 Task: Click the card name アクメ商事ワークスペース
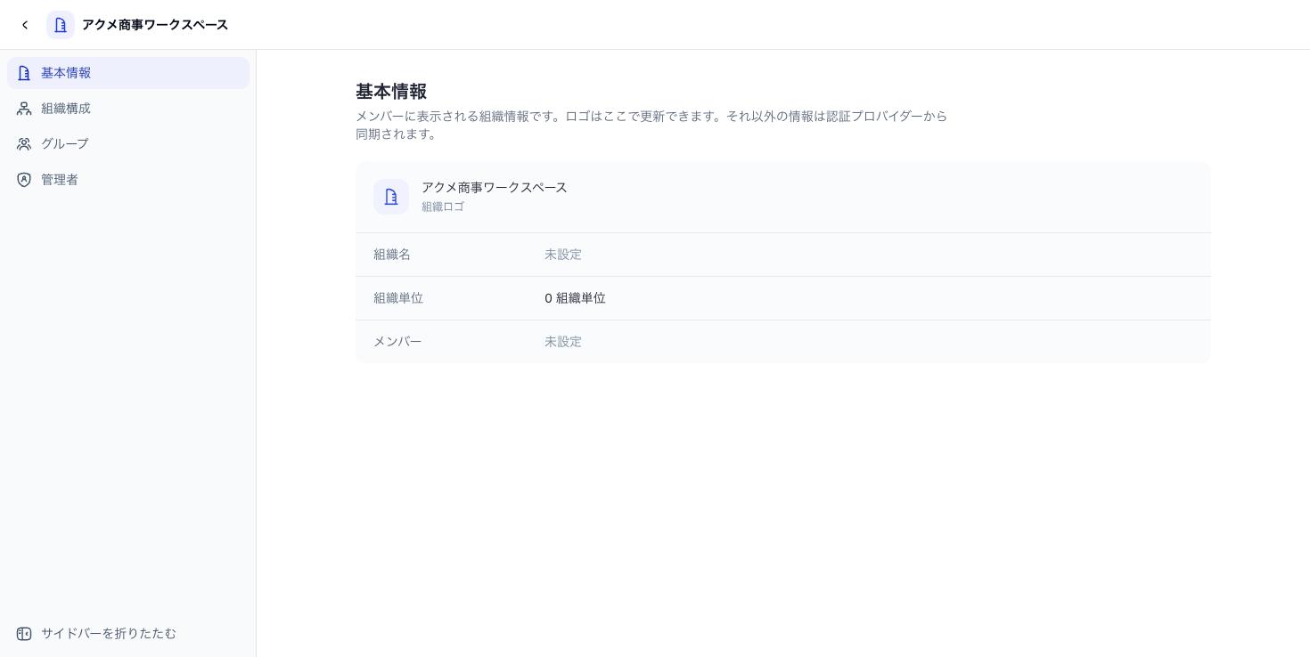(495, 188)
